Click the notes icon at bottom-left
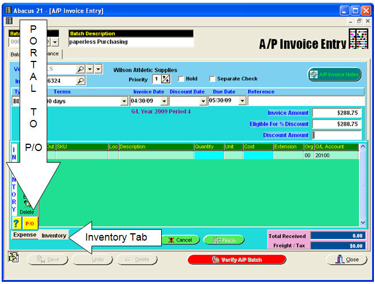The image size is (375, 284). pos(14,258)
